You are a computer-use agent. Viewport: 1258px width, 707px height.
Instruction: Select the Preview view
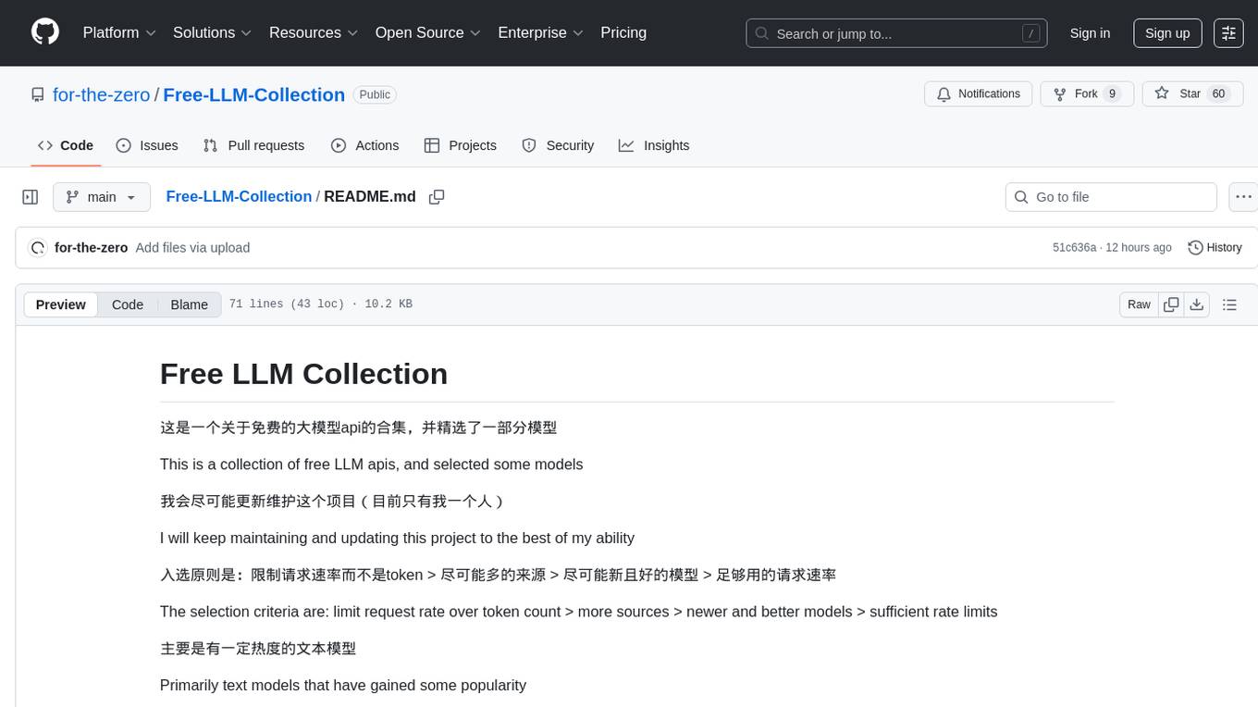(x=61, y=304)
